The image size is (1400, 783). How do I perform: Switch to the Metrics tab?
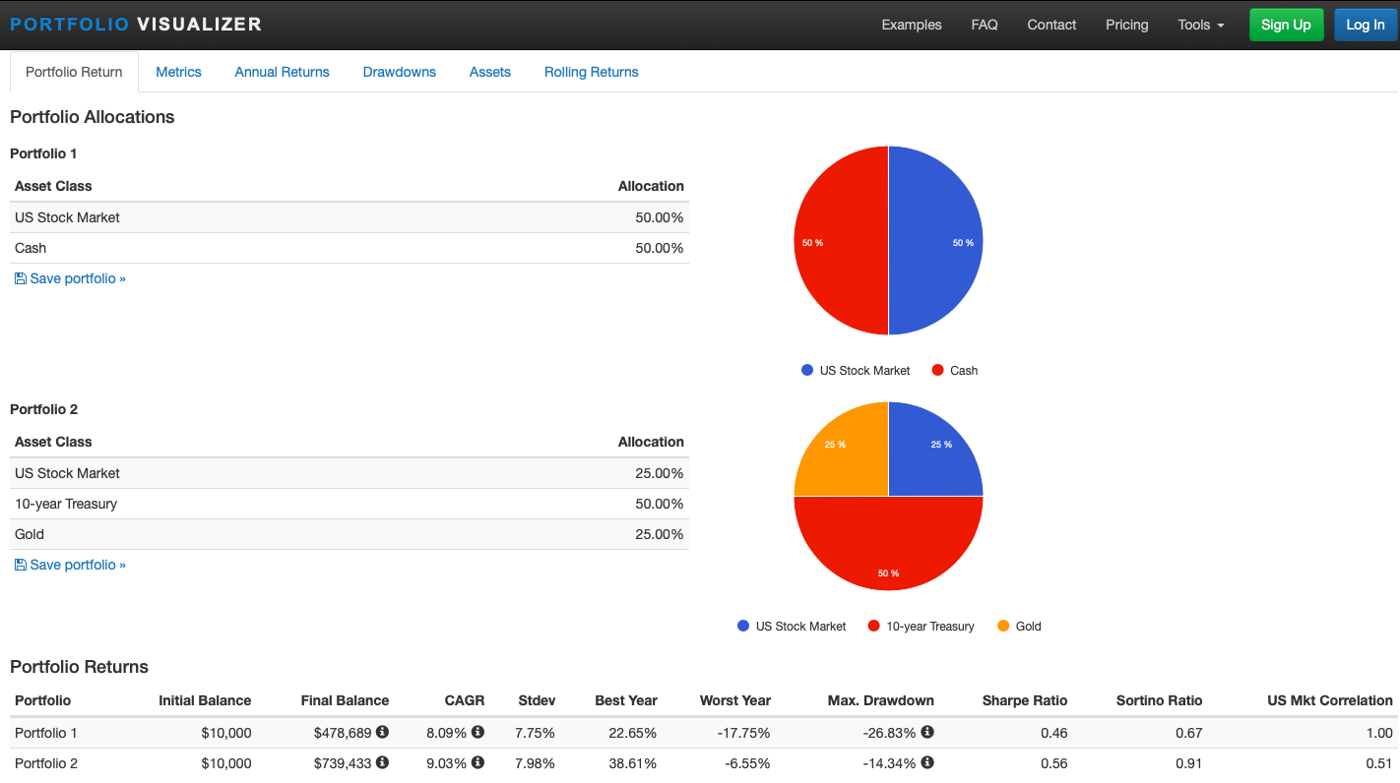(178, 72)
